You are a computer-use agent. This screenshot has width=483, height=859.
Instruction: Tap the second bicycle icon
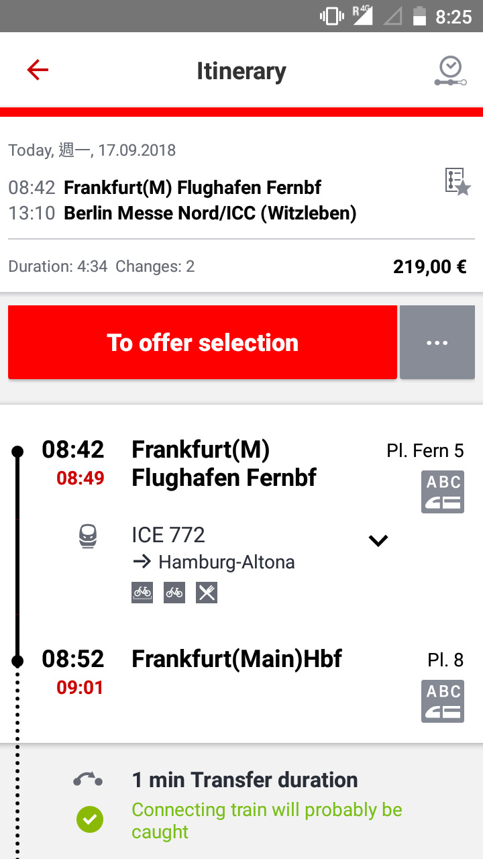[x=174, y=593]
